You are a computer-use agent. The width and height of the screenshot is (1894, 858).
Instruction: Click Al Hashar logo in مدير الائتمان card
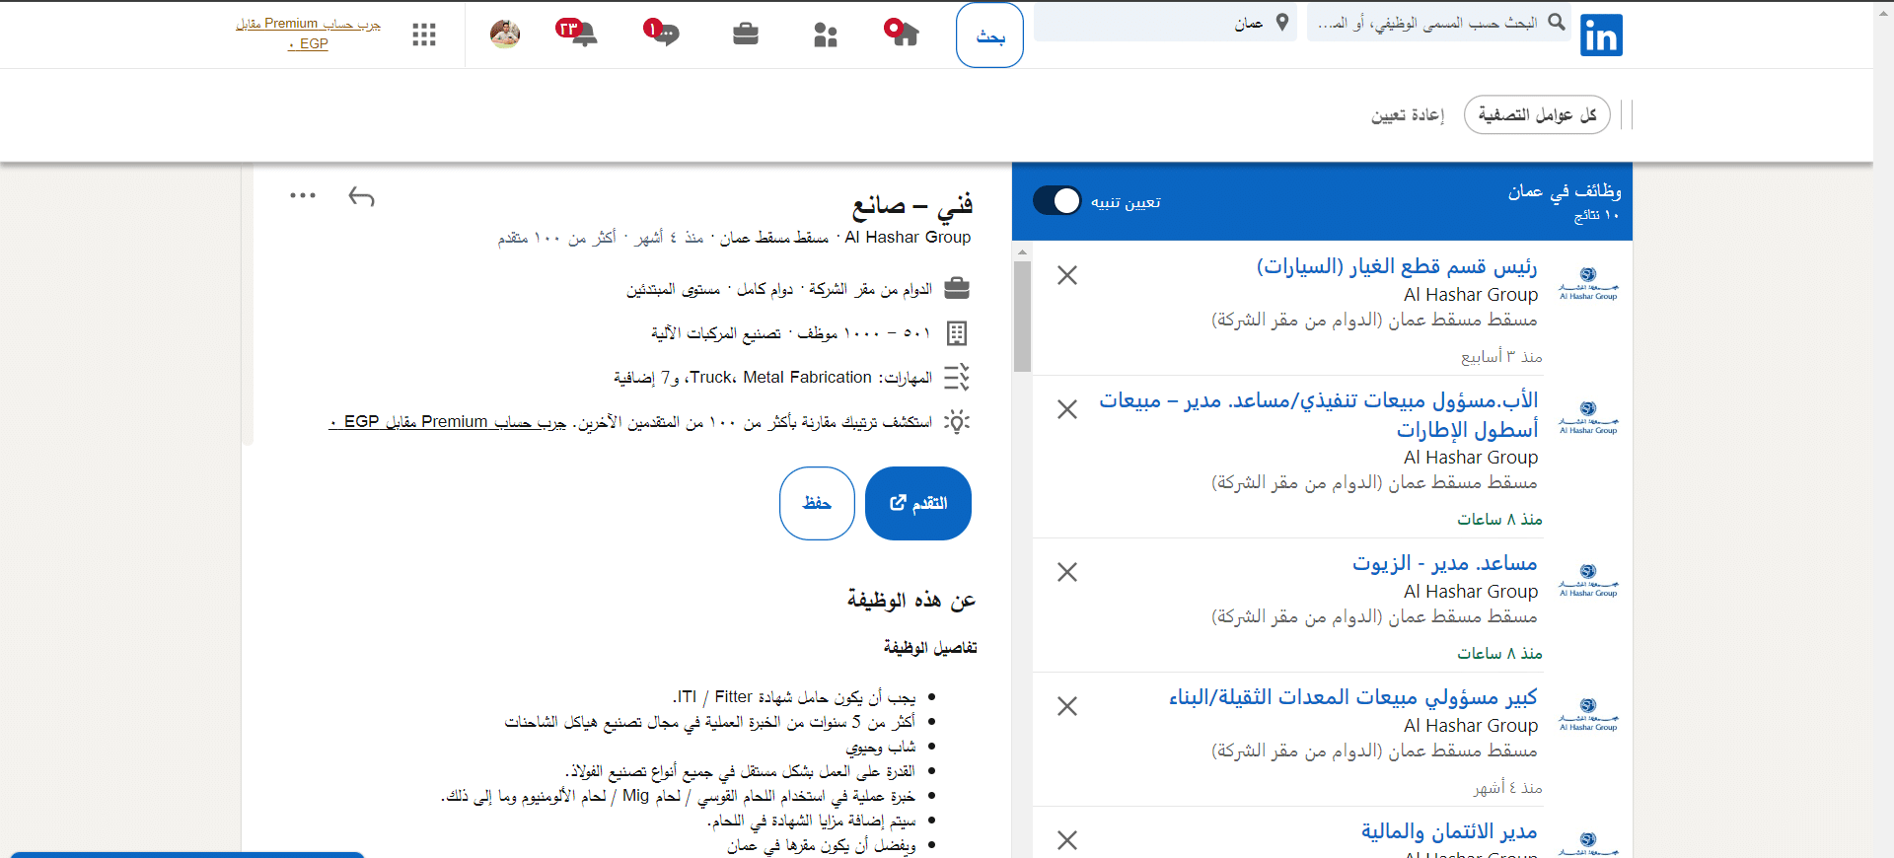pos(1588,844)
